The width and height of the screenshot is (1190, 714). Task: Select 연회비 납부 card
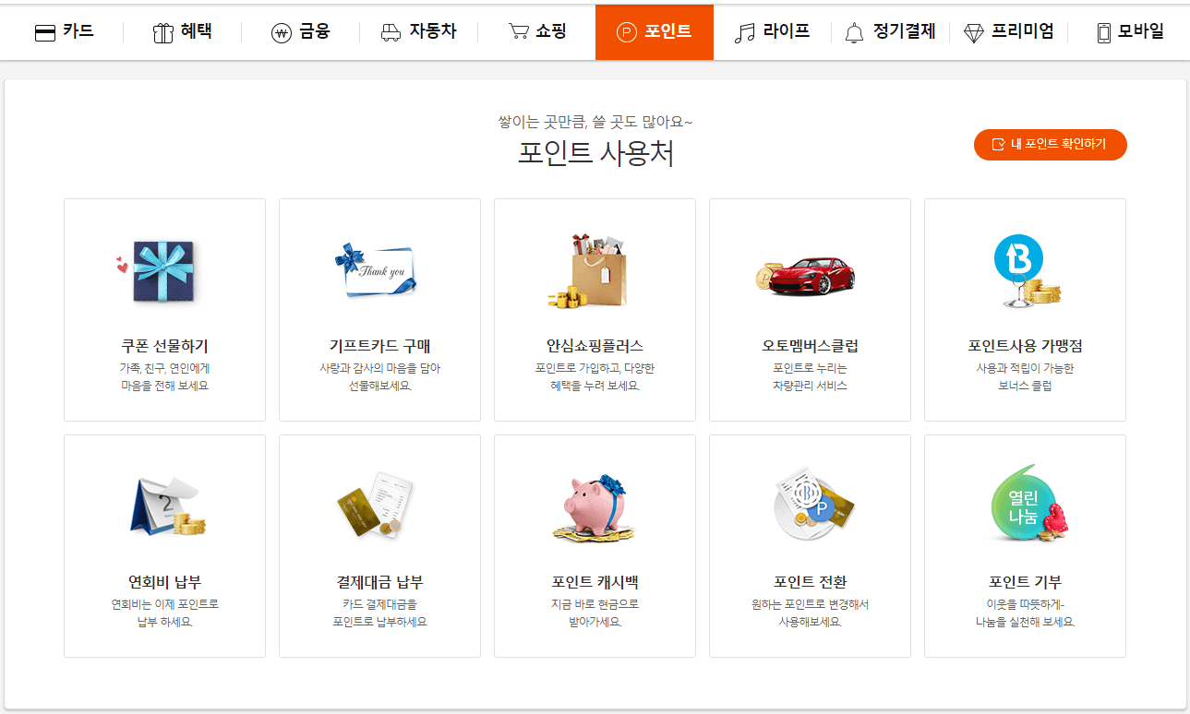click(x=164, y=544)
